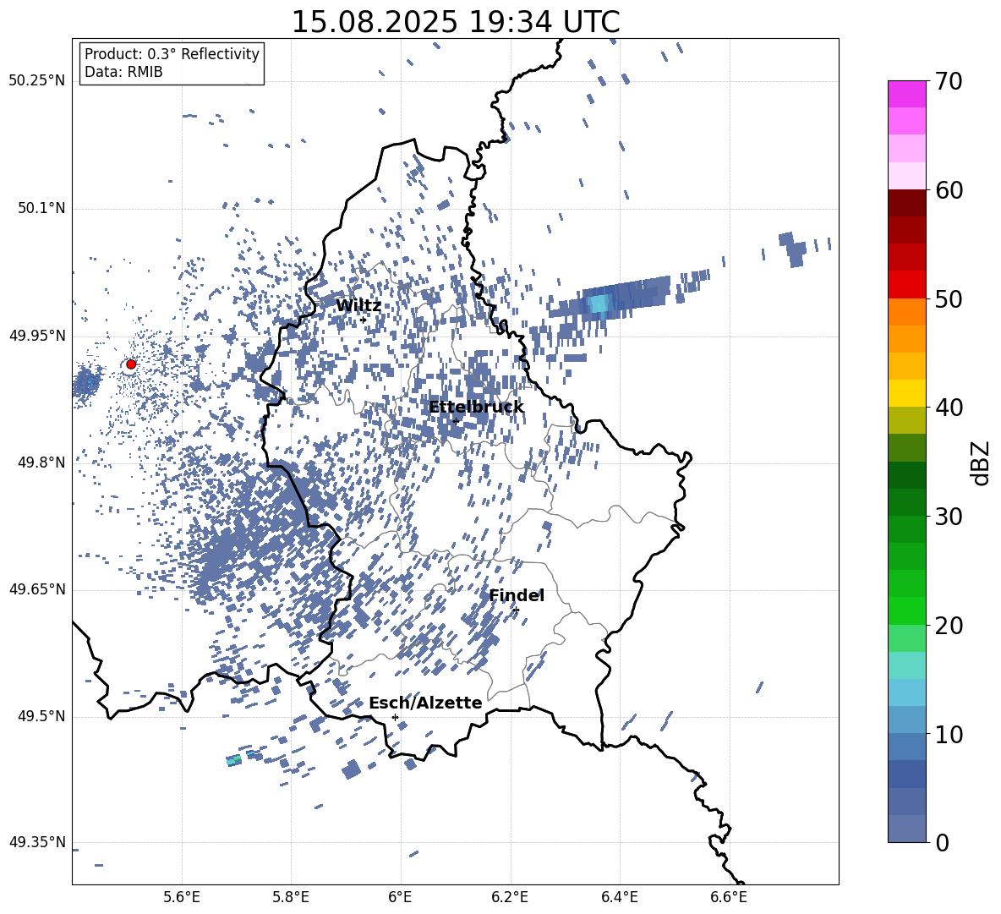Click the colorbar tick label 40
The width and height of the screenshot is (1001, 914).
point(949,408)
